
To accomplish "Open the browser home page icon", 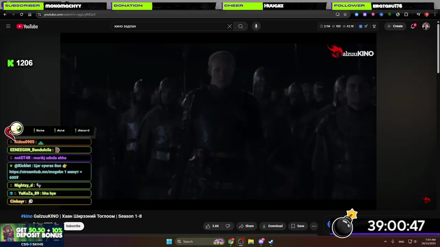I will point(30,14).
